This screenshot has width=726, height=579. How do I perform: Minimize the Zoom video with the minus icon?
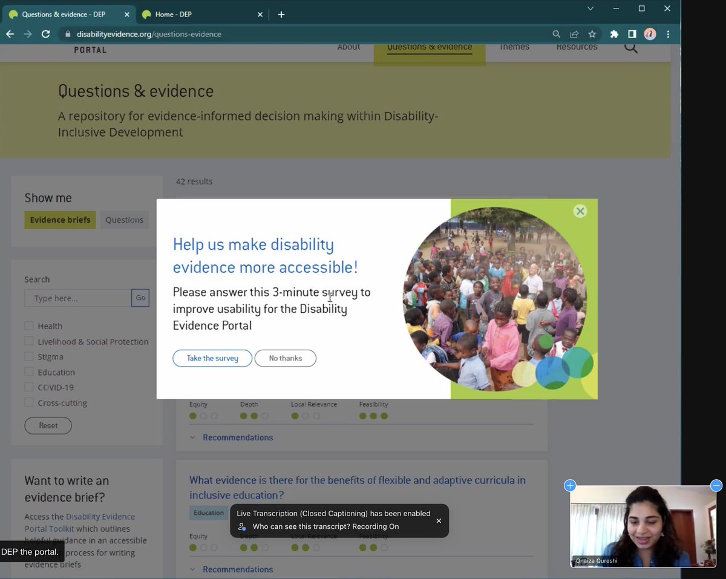coord(716,485)
